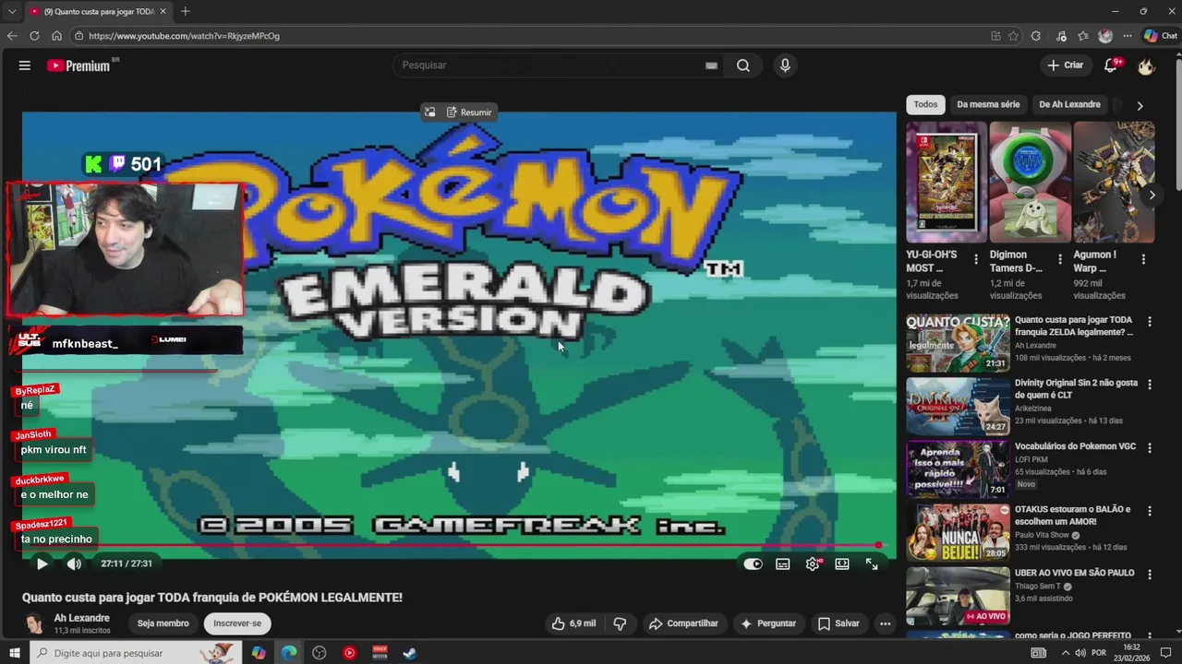
Task: Dislike the video
Action: tap(620, 623)
